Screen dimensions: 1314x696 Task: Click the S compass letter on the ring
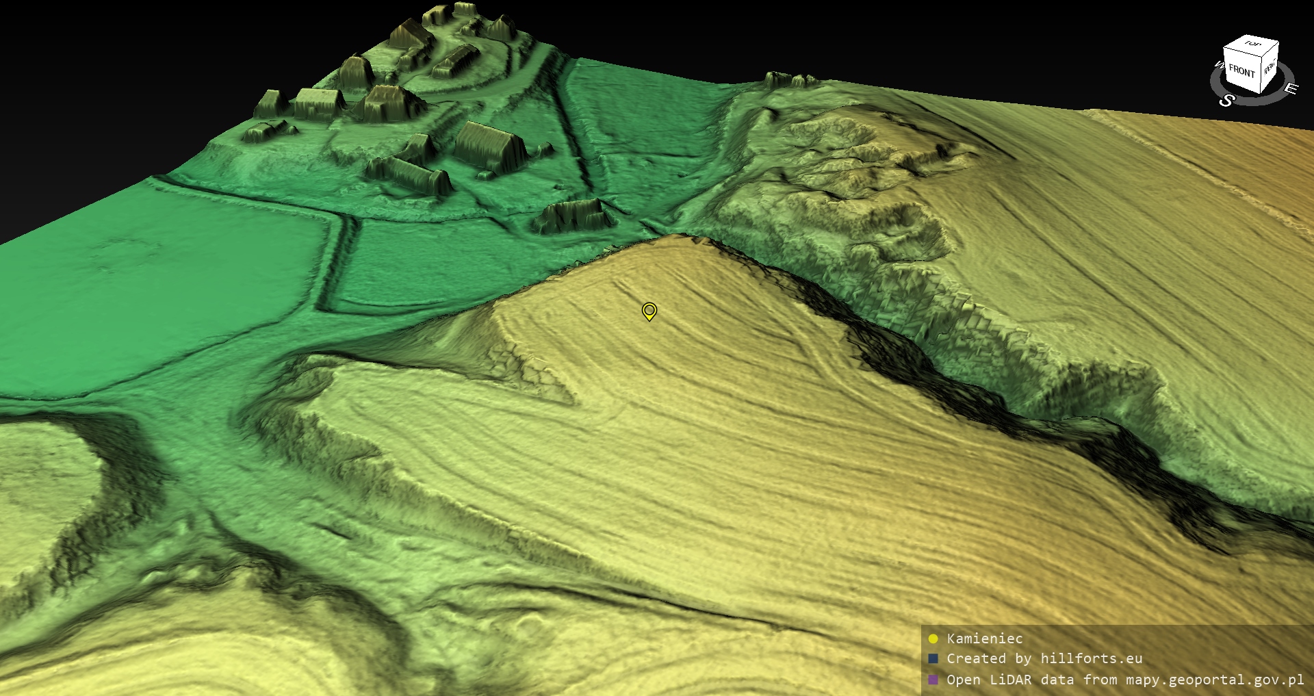1226,101
